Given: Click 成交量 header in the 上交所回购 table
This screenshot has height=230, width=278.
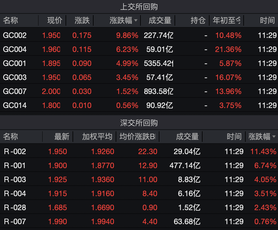Looking at the screenshot, I should click(x=160, y=20).
